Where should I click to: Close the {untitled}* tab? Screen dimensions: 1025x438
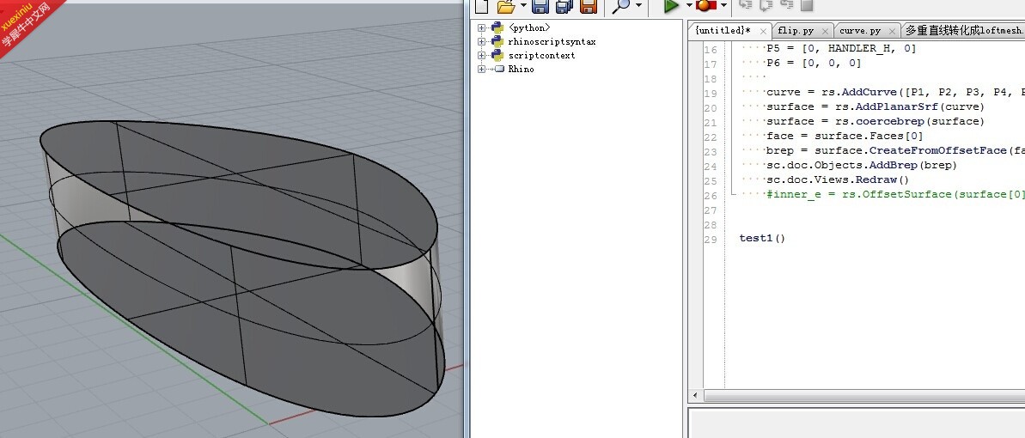click(x=763, y=32)
